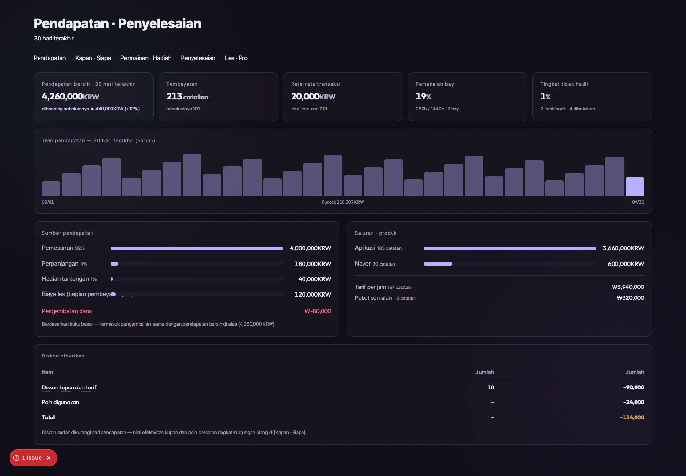Screen dimensions: 686x476
Task: Switch to Kapan · Siapa tab
Action: [x=93, y=58]
